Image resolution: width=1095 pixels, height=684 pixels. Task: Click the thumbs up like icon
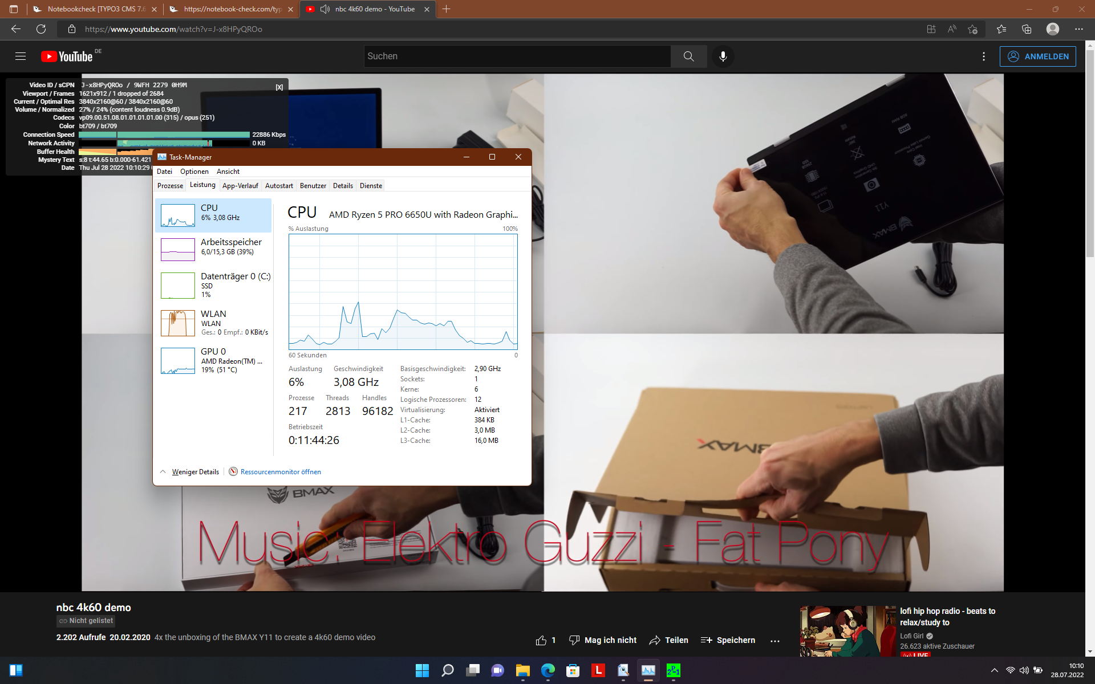[x=541, y=640]
